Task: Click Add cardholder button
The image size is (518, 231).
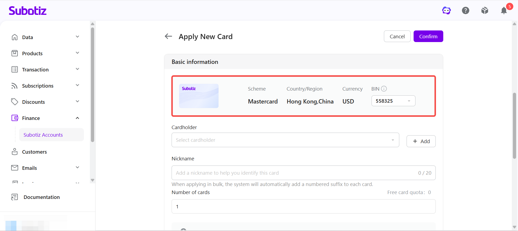Action: [421, 141]
